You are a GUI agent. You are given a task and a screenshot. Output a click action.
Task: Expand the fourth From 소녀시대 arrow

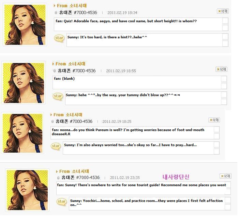57,171
